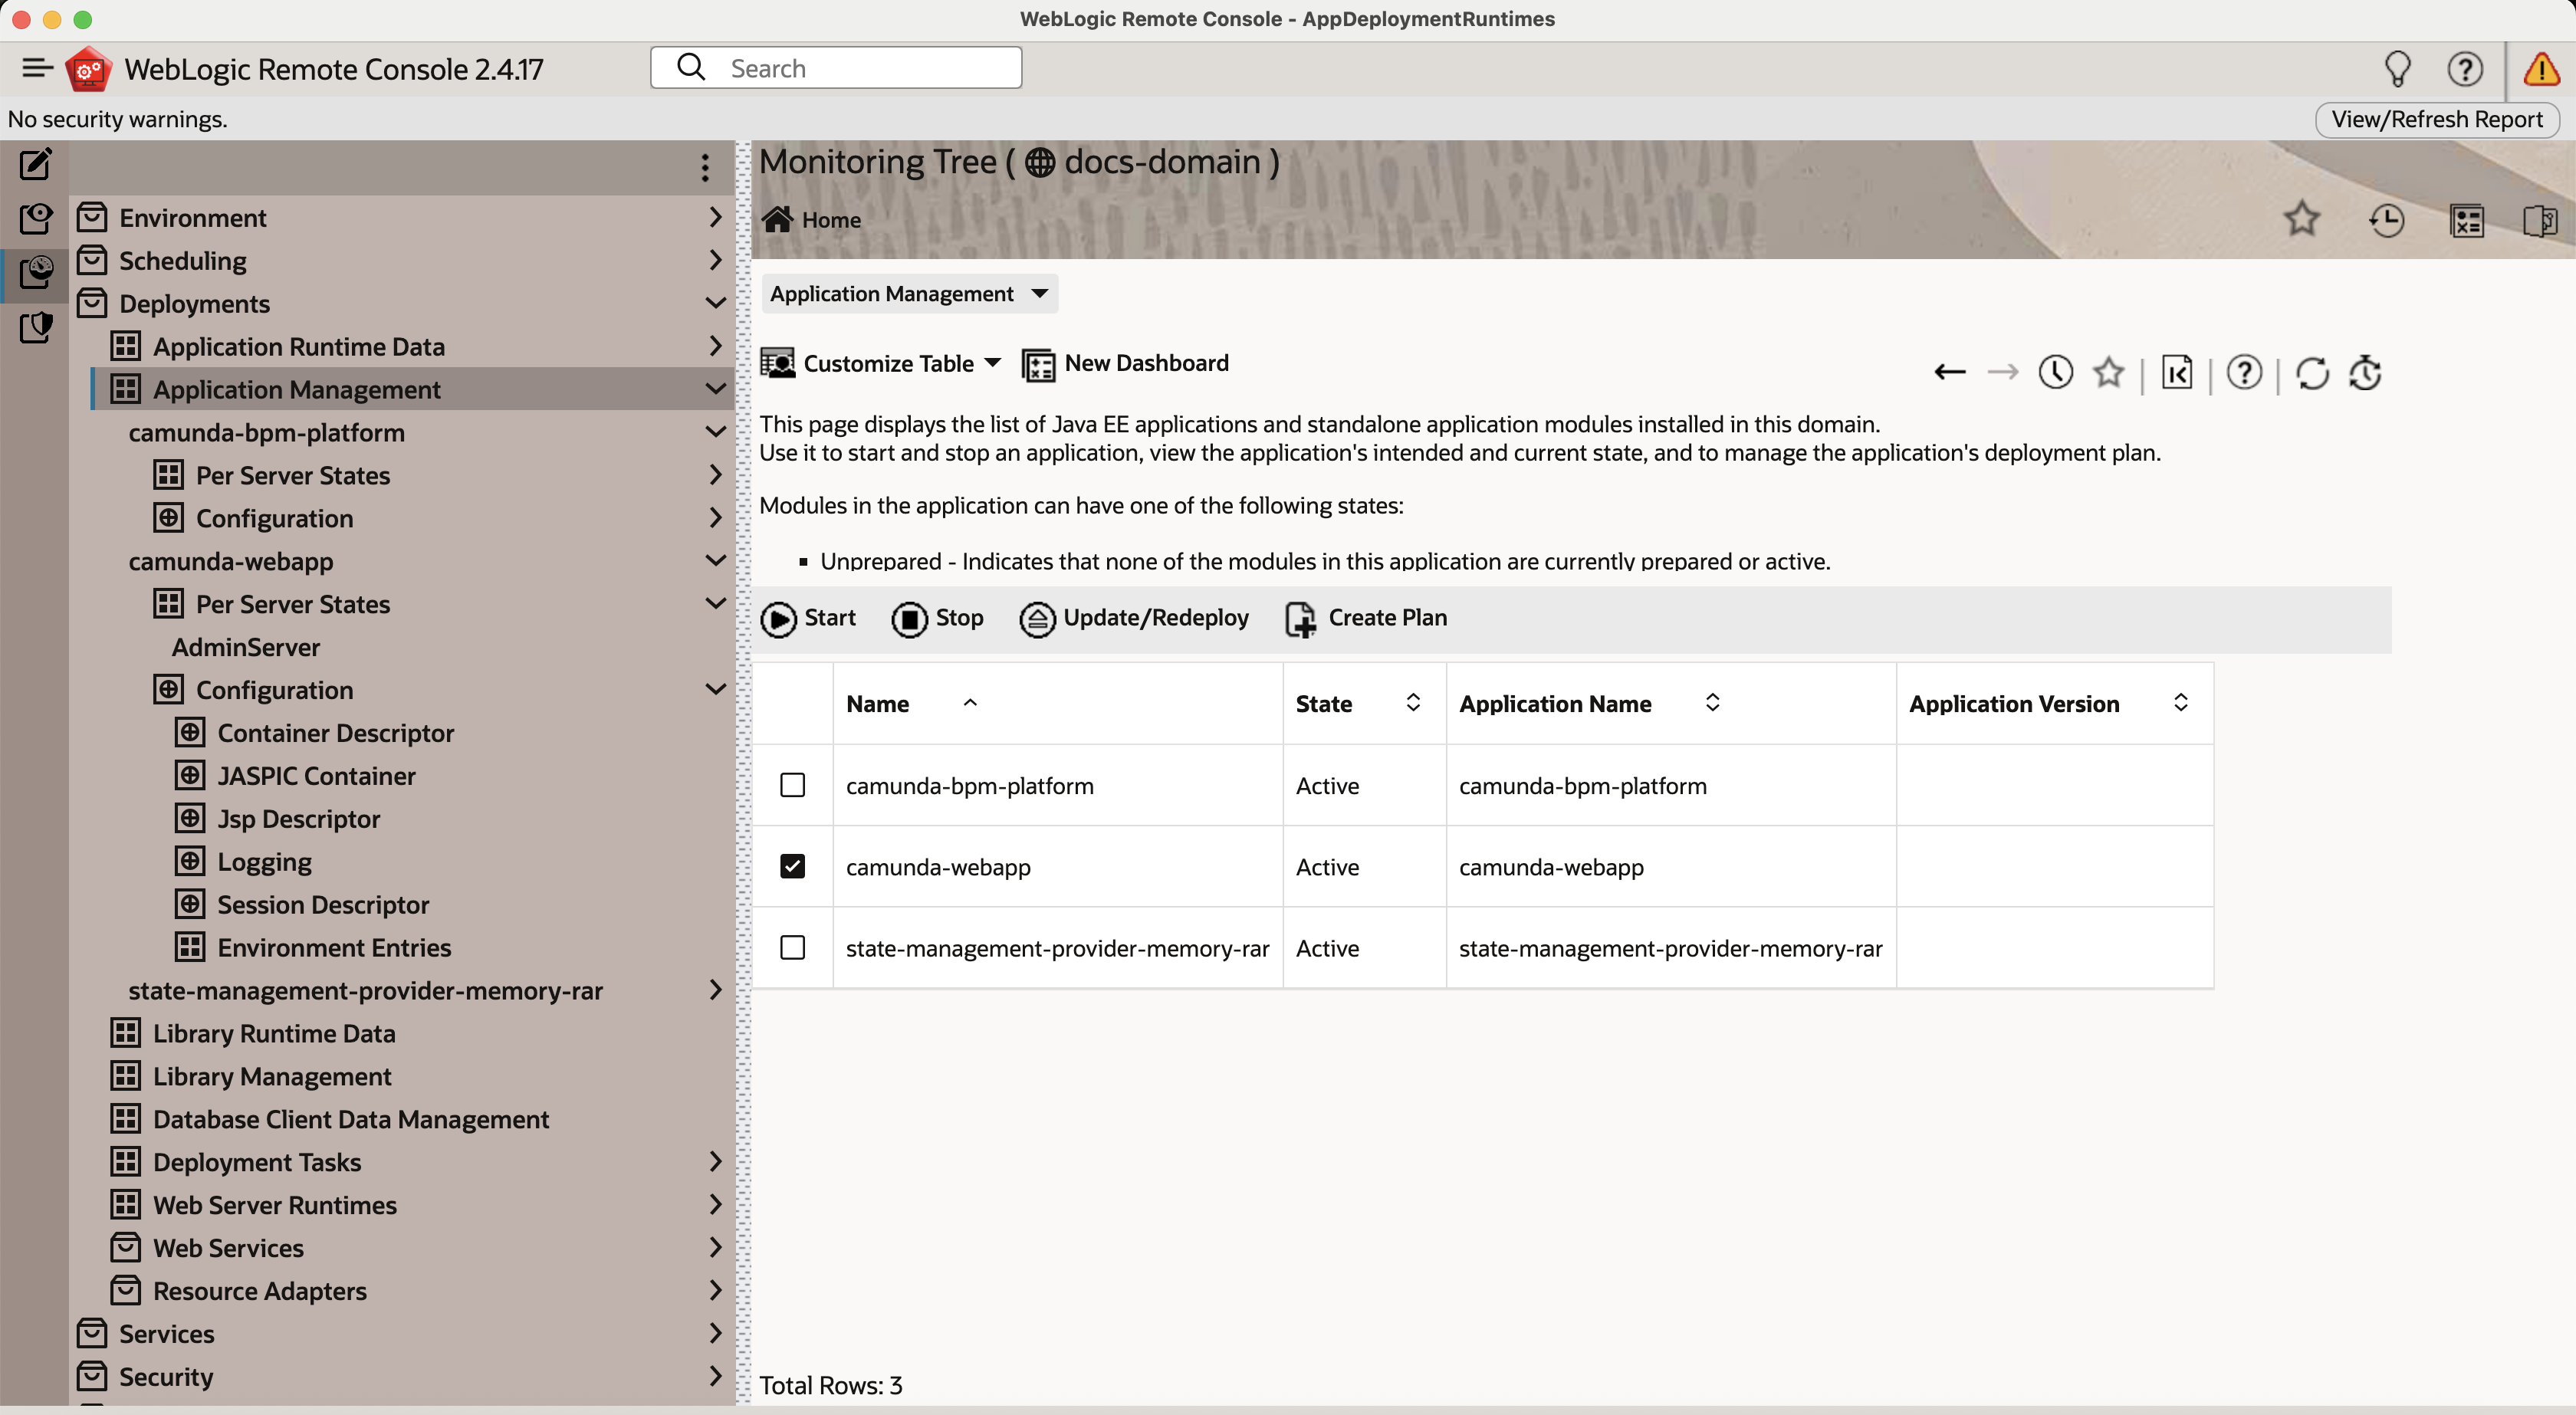Screen dimensions: 2576x1415
Task: Click the reload table refresh icon
Action: click(x=2311, y=372)
